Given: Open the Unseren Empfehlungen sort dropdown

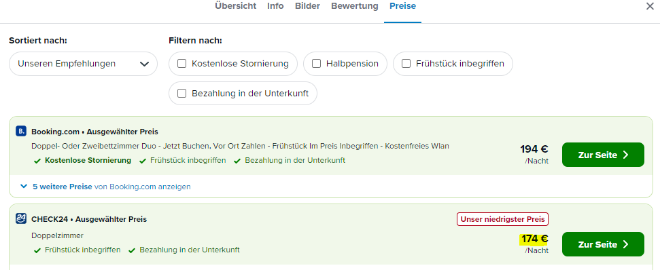Looking at the screenshot, I should pos(84,64).
